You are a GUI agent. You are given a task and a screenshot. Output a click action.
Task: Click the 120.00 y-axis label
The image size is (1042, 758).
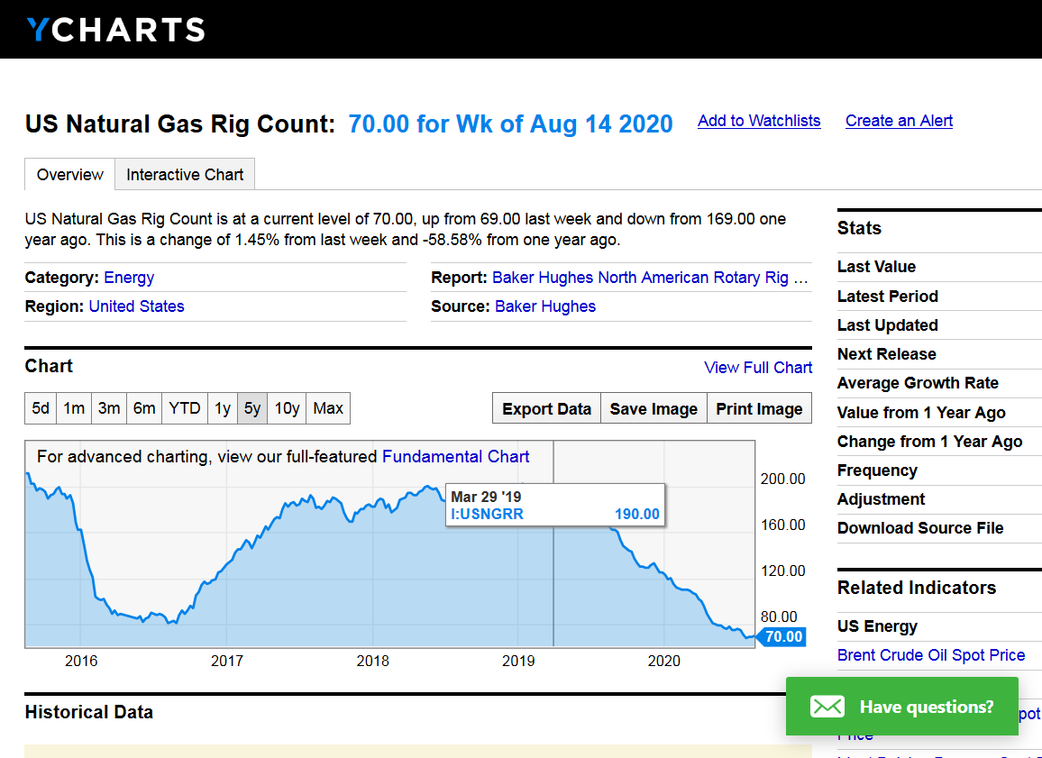coord(782,571)
